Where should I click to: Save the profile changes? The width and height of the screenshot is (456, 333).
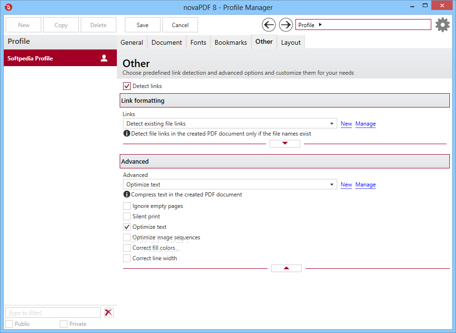(x=142, y=25)
